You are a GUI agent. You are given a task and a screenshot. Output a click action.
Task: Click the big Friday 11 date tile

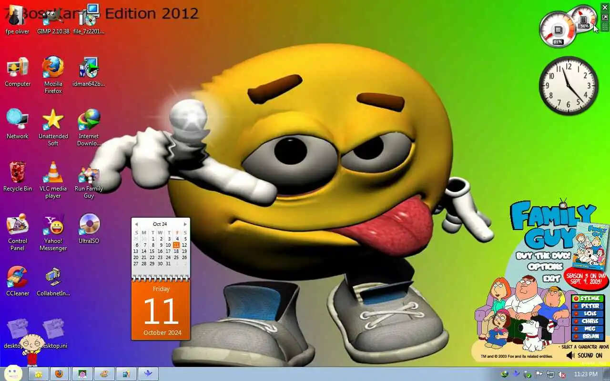point(161,311)
